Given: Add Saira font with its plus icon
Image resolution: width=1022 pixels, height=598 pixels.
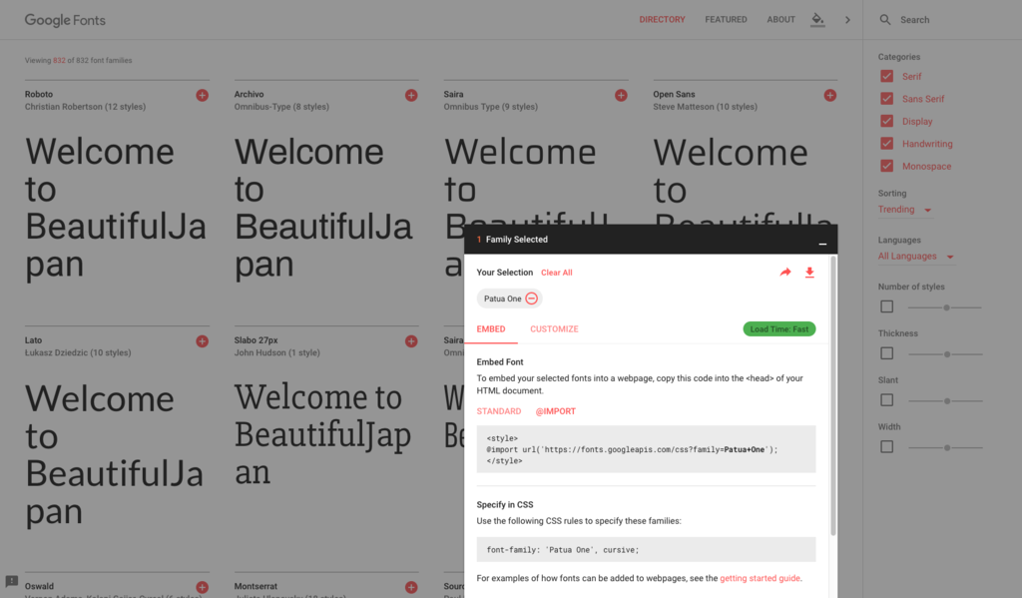Looking at the screenshot, I should coord(621,95).
